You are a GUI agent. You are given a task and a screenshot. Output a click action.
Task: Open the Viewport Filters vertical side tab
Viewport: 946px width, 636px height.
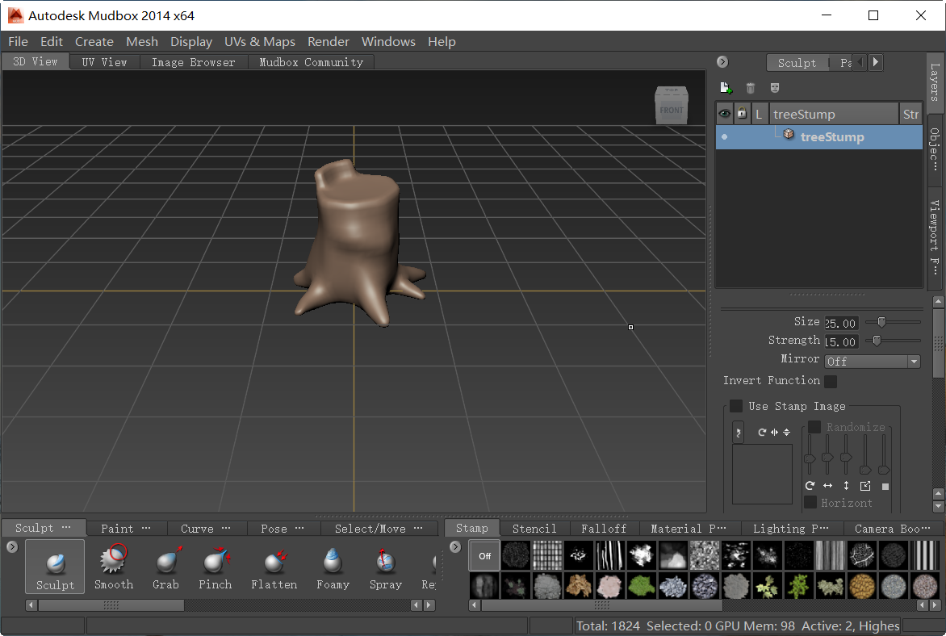tap(934, 237)
